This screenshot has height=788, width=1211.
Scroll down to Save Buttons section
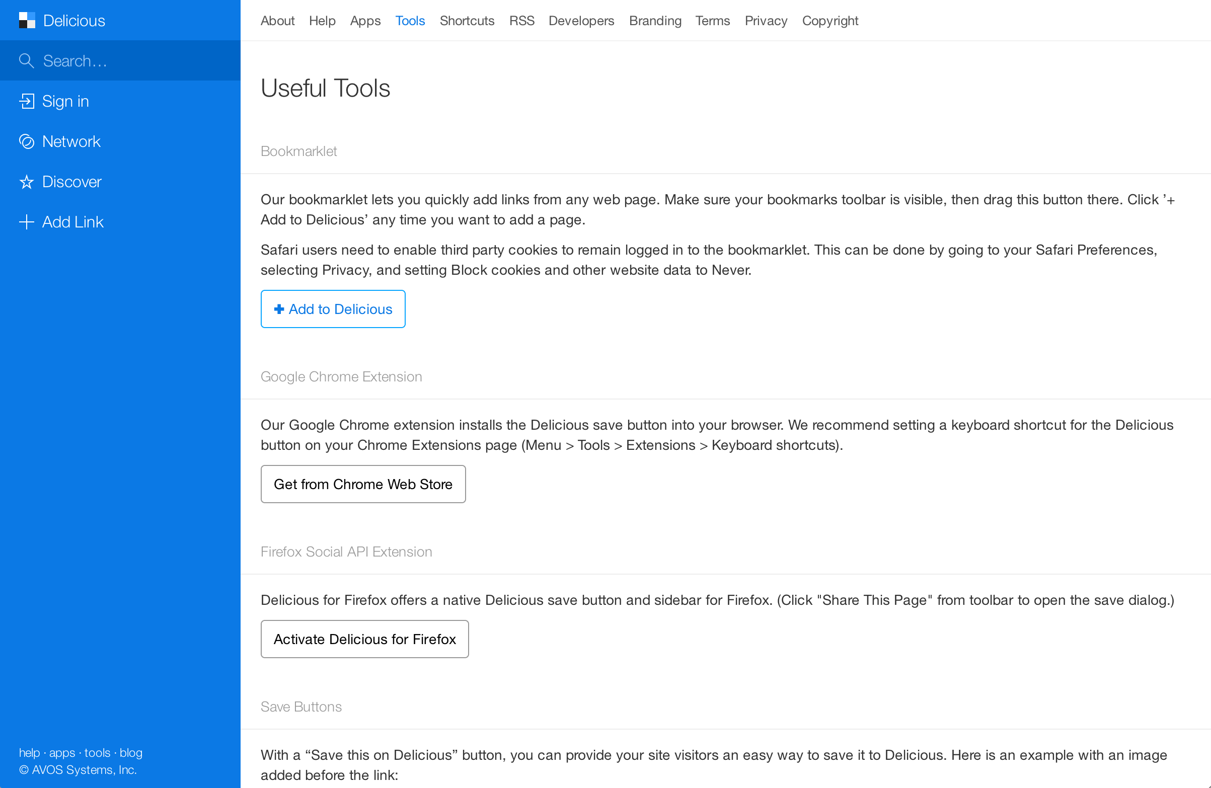click(x=302, y=707)
